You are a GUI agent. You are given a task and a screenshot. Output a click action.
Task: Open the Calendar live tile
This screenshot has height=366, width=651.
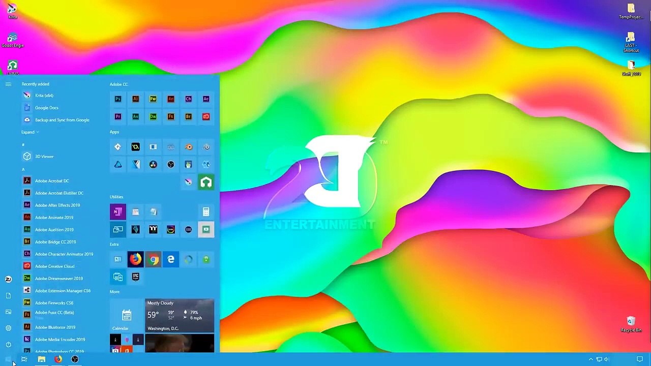point(127,316)
